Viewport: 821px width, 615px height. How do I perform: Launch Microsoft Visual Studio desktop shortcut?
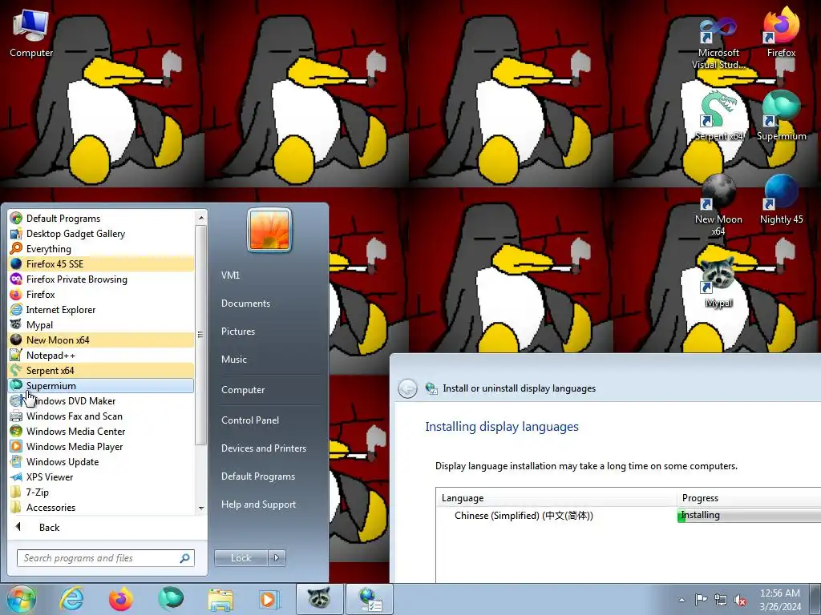pos(718,44)
